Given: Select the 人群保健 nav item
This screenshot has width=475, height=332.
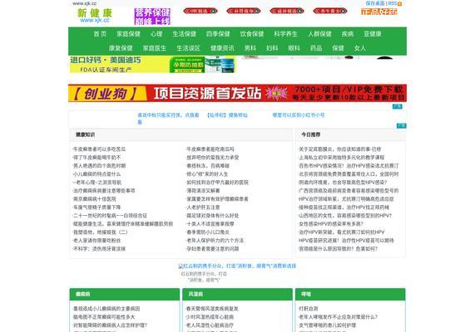Looking at the screenshot, I should (320, 34).
